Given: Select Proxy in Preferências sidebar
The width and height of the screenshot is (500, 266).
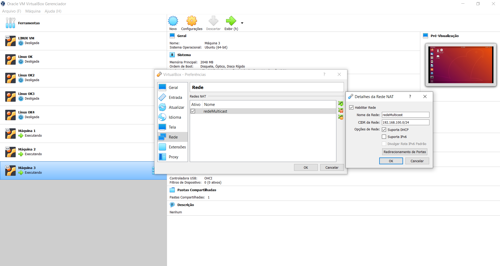Looking at the screenshot, I should click(173, 157).
